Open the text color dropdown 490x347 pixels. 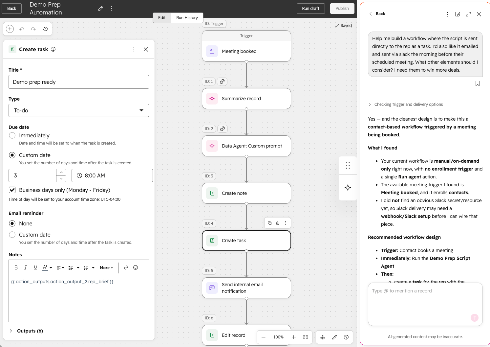47,267
